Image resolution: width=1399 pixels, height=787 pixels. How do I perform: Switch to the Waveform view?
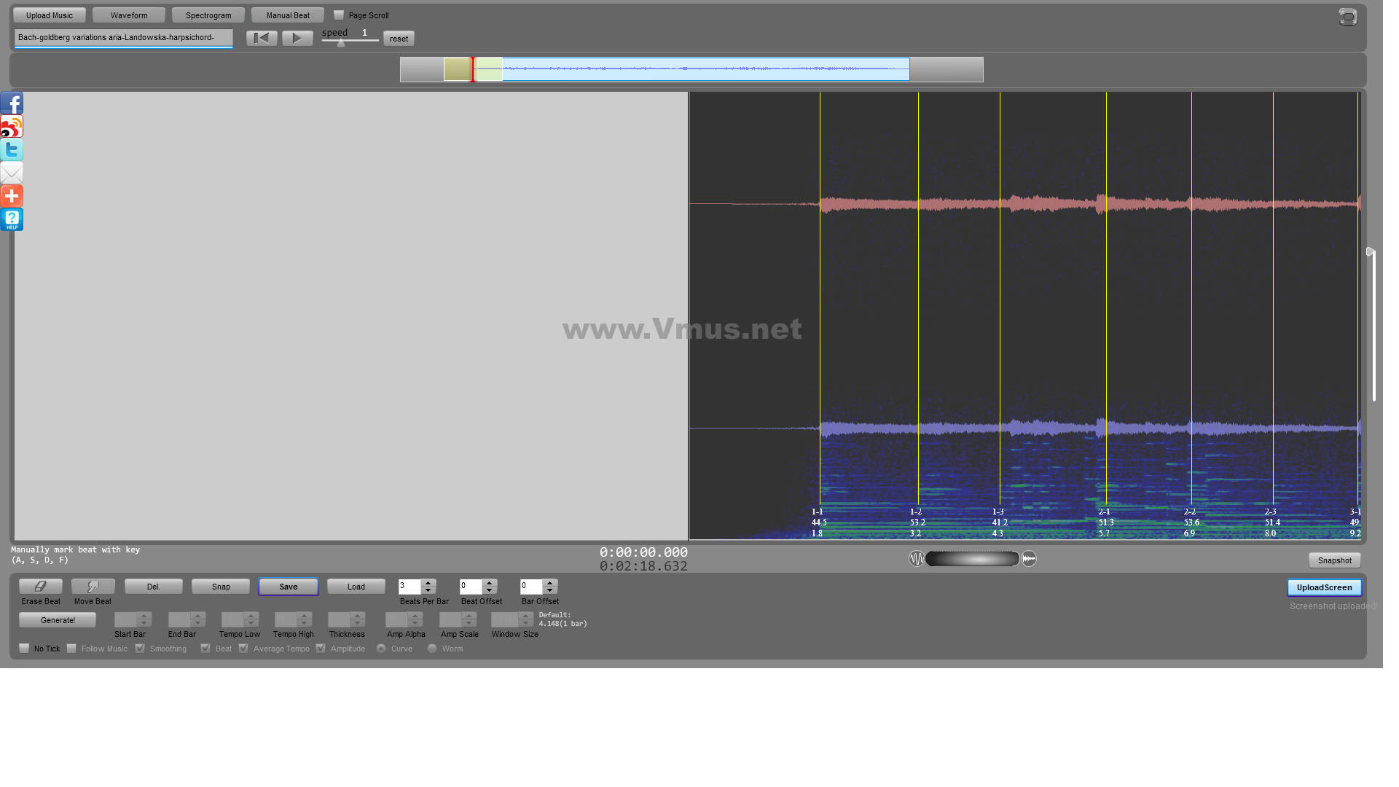129,15
